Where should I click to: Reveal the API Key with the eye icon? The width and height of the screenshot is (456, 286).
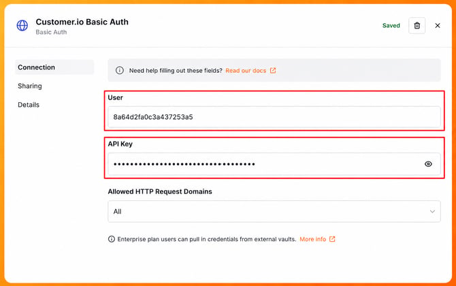click(428, 164)
